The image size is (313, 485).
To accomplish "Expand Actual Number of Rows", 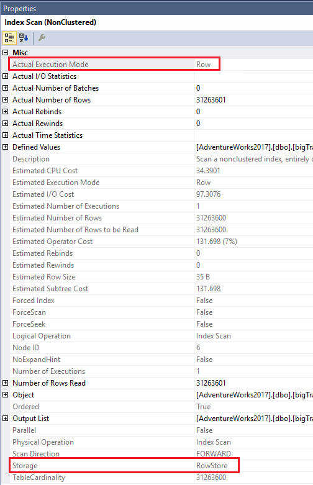I will [x=5, y=99].
